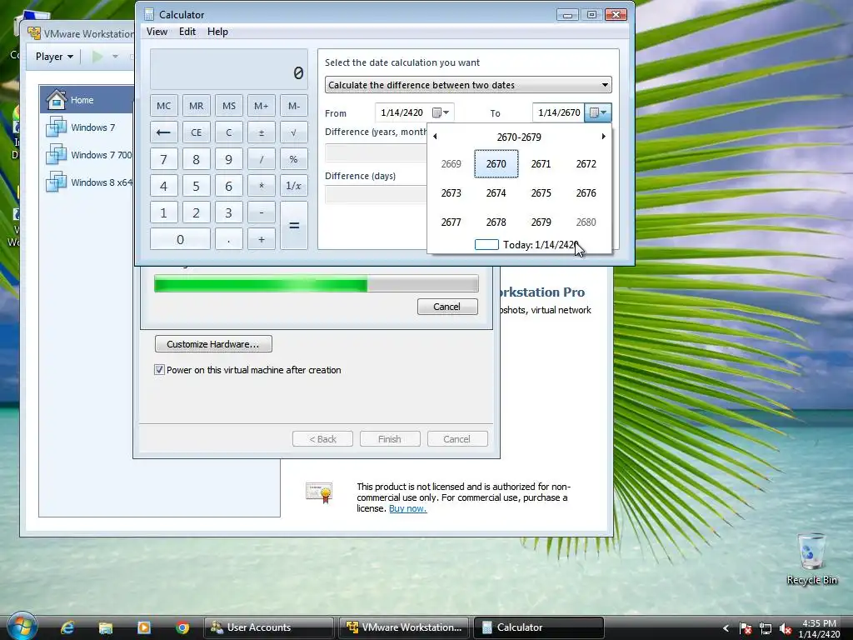This screenshot has height=640, width=853.
Task: Click the equals button in Calculator
Action: point(294,225)
